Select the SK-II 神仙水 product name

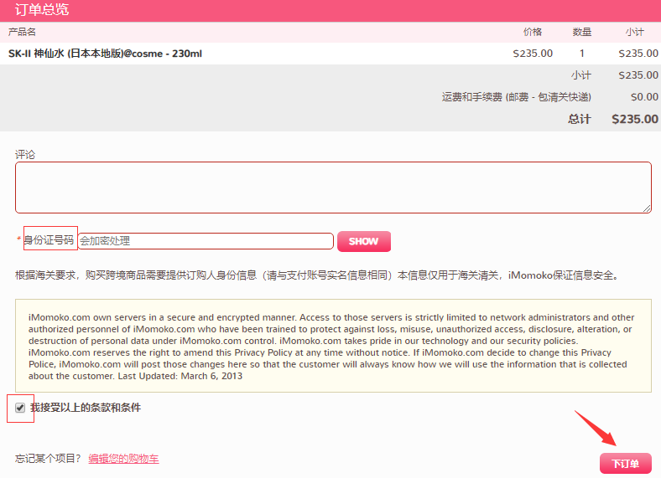click(105, 54)
